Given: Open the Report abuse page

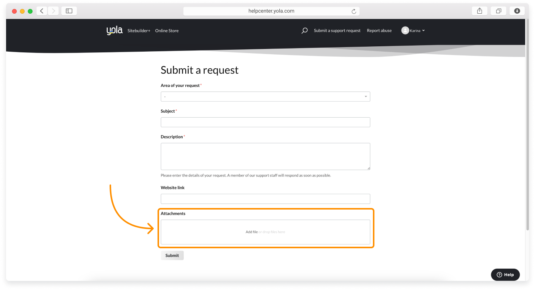Looking at the screenshot, I should 379,30.
